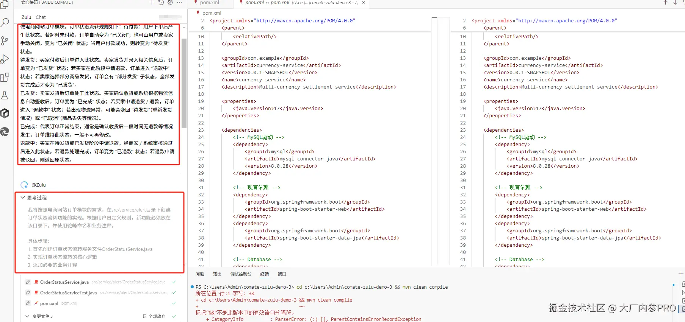Open OrderStatusServiceTest.java from changed files
The height and width of the screenshot is (322, 685).
click(68, 292)
